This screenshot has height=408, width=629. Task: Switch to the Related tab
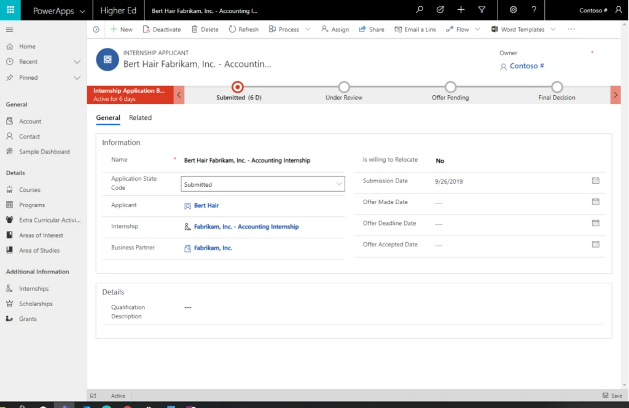pos(140,117)
